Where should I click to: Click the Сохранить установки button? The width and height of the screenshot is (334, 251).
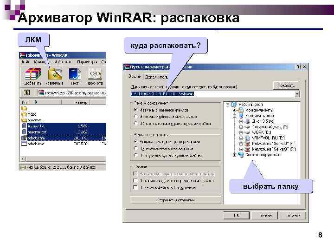pyautogui.click(x=175, y=200)
